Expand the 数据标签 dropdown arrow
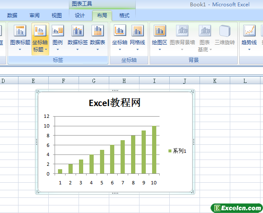This screenshot has width=263, height=213. click(77, 49)
